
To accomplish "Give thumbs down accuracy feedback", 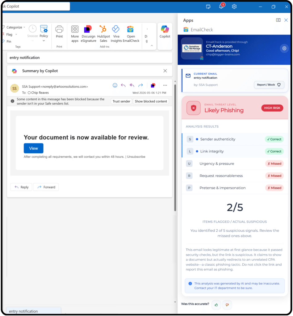I will point(227,305).
